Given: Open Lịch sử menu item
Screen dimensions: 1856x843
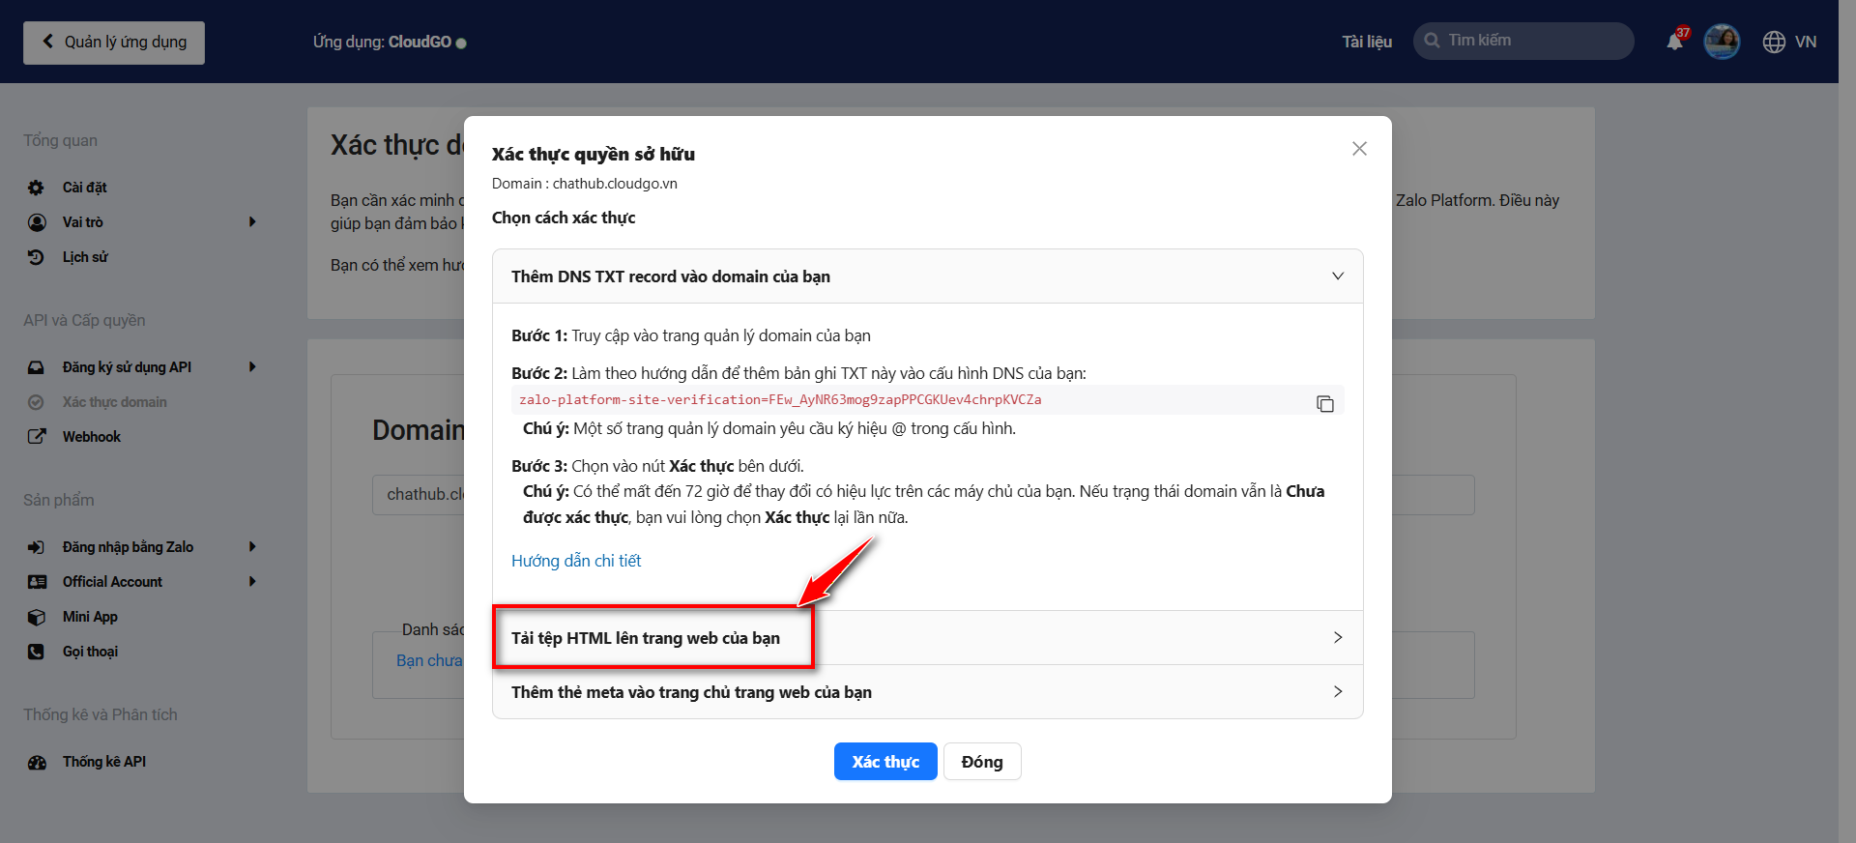Looking at the screenshot, I should tap(85, 257).
